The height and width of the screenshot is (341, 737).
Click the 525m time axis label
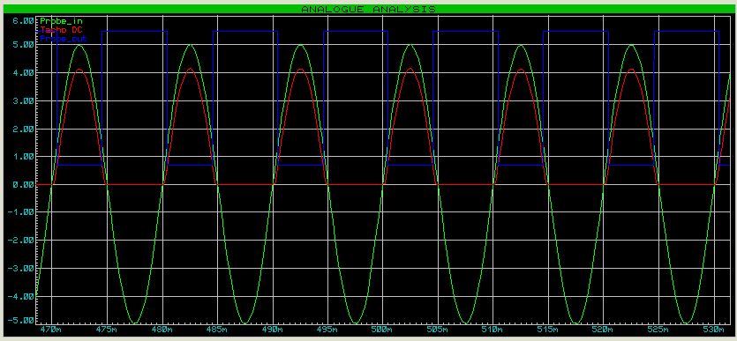[x=659, y=330]
